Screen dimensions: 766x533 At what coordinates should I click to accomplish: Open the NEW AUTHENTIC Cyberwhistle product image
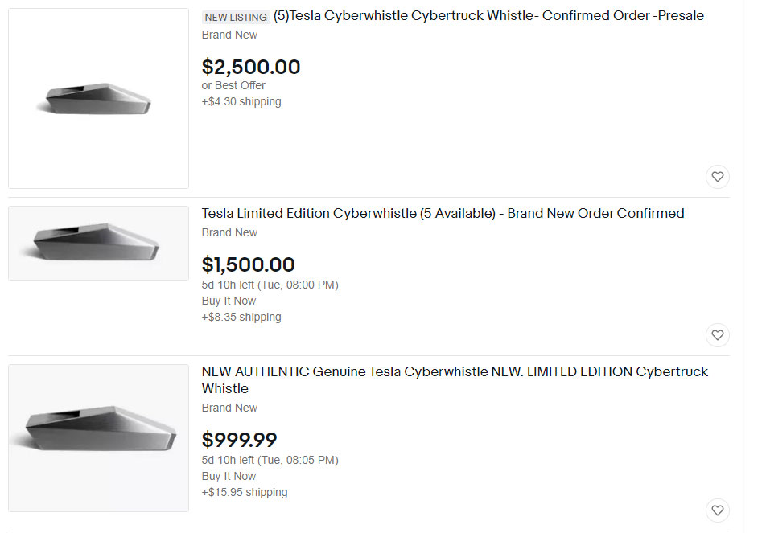(x=98, y=437)
